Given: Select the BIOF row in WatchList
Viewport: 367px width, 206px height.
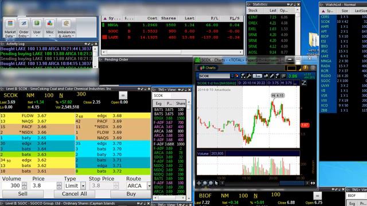Looking at the screenshot, I should coord(343,36).
